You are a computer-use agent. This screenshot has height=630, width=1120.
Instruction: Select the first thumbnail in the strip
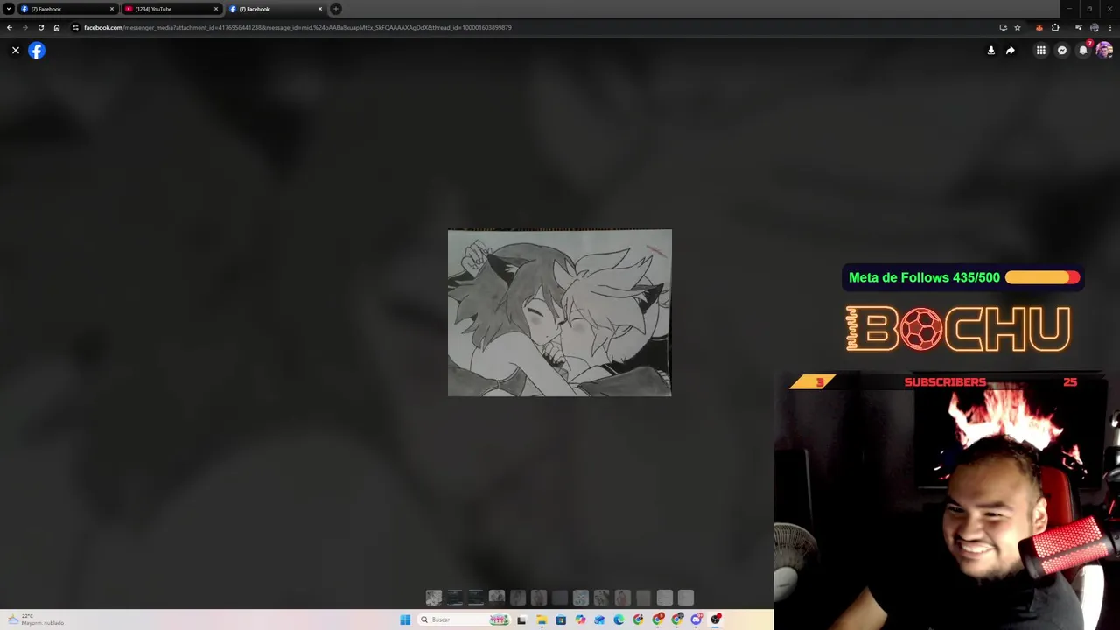point(434,598)
